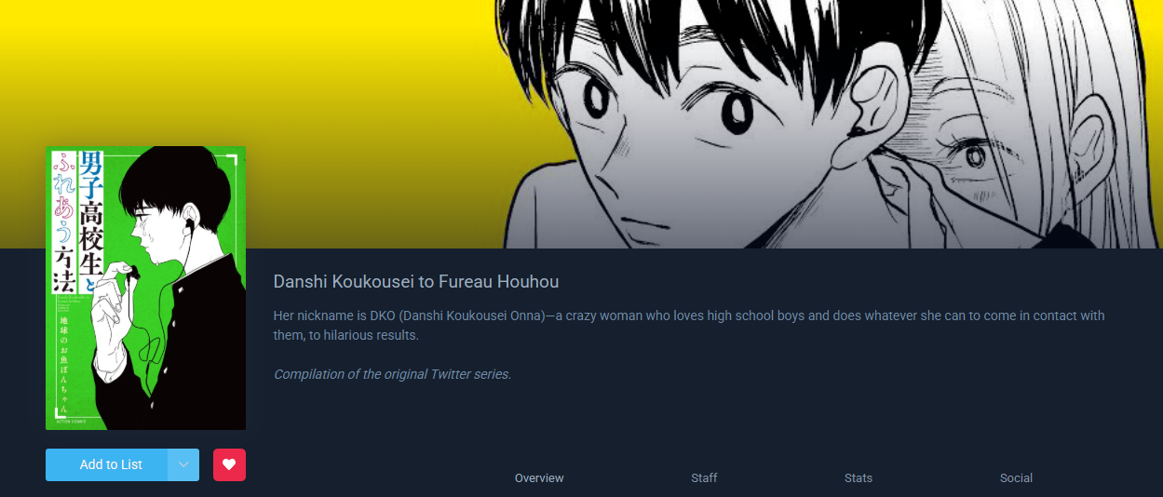Screen dimensions: 1163x497
Task: Click the italic Compilation of Twitter series note
Action: 392,374
